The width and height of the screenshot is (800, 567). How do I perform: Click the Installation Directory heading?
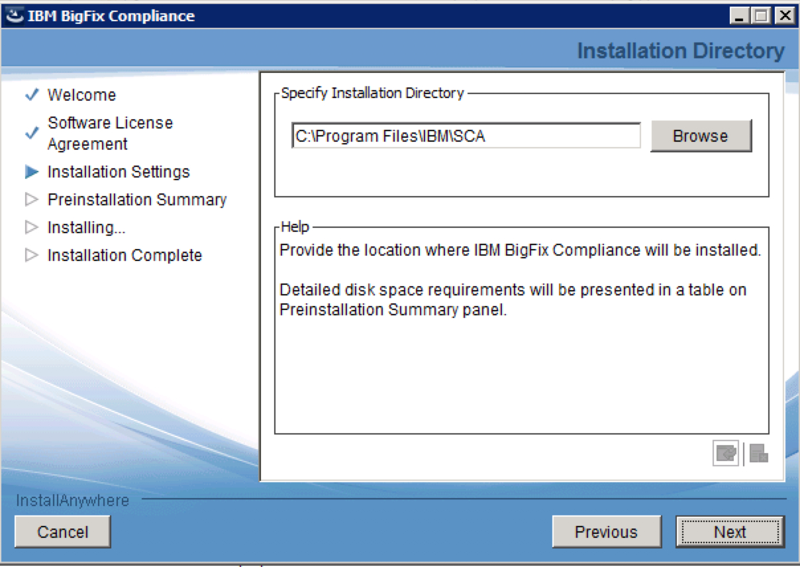point(681,51)
